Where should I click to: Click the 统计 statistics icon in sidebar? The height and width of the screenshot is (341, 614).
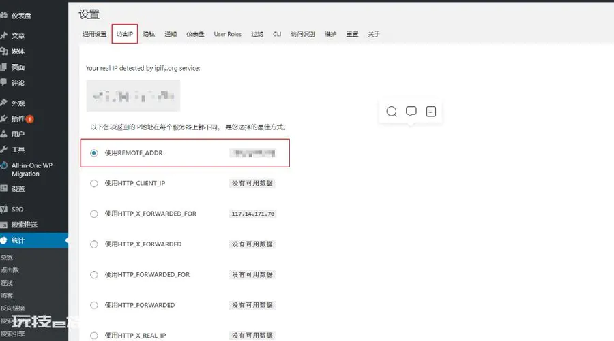[x=4, y=240]
